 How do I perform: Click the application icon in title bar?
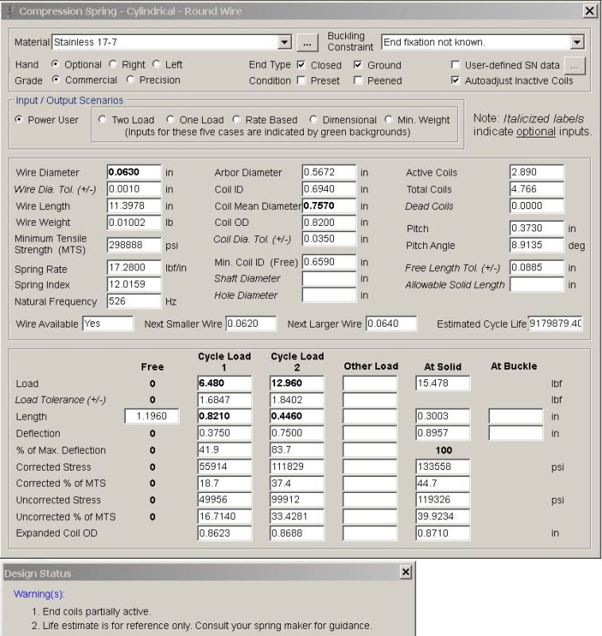click(11, 11)
